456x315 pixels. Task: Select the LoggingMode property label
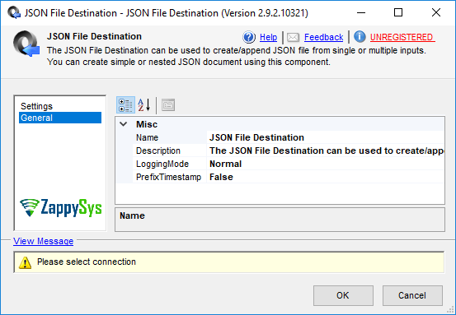click(x=162, y=164)
